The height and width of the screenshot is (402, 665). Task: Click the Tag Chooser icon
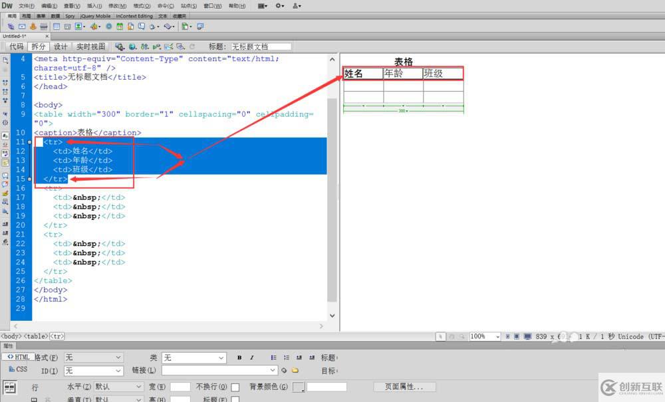200,27
